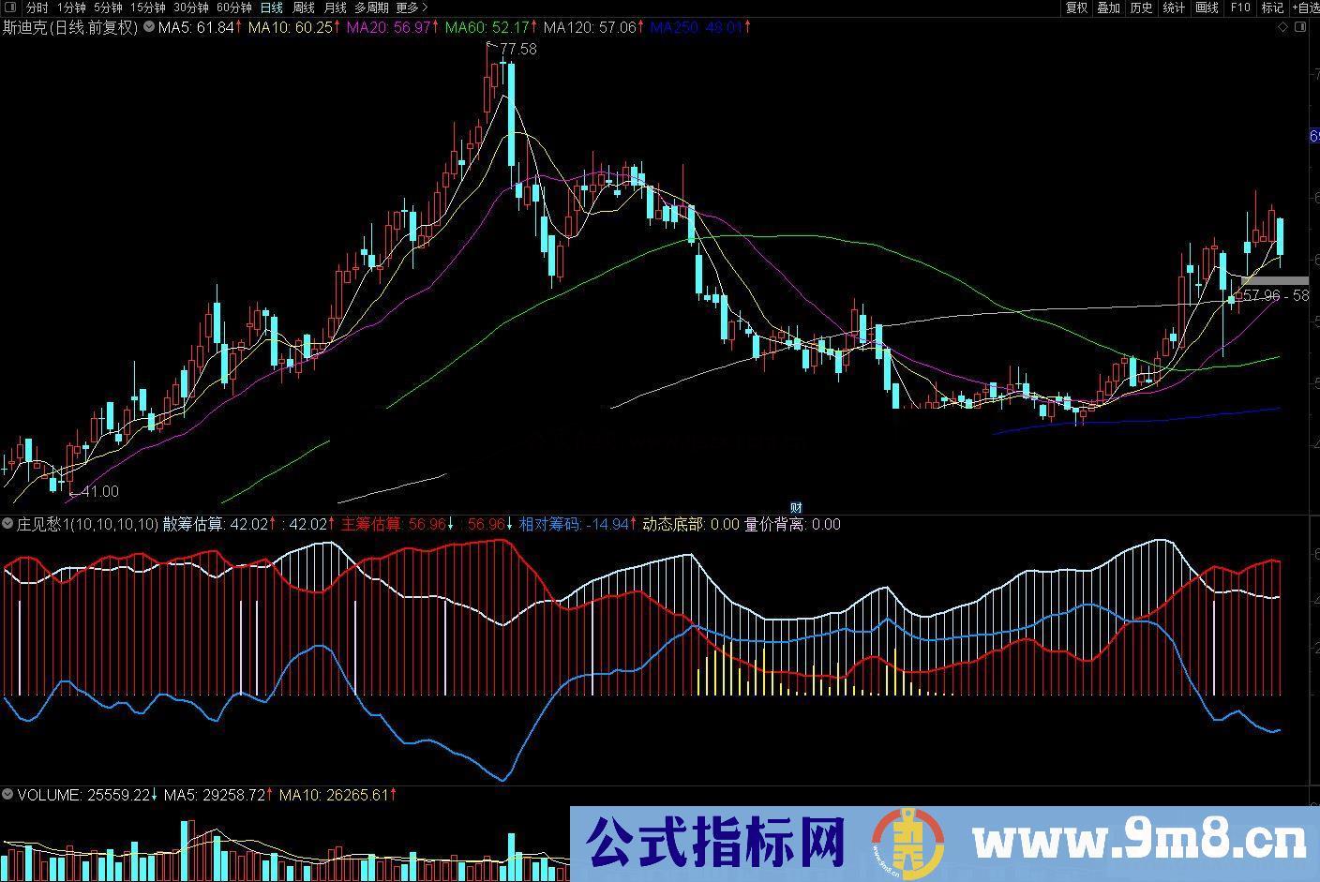
Task: Click +自选 to add stock to watchlist
Action: coord(1306,7)
